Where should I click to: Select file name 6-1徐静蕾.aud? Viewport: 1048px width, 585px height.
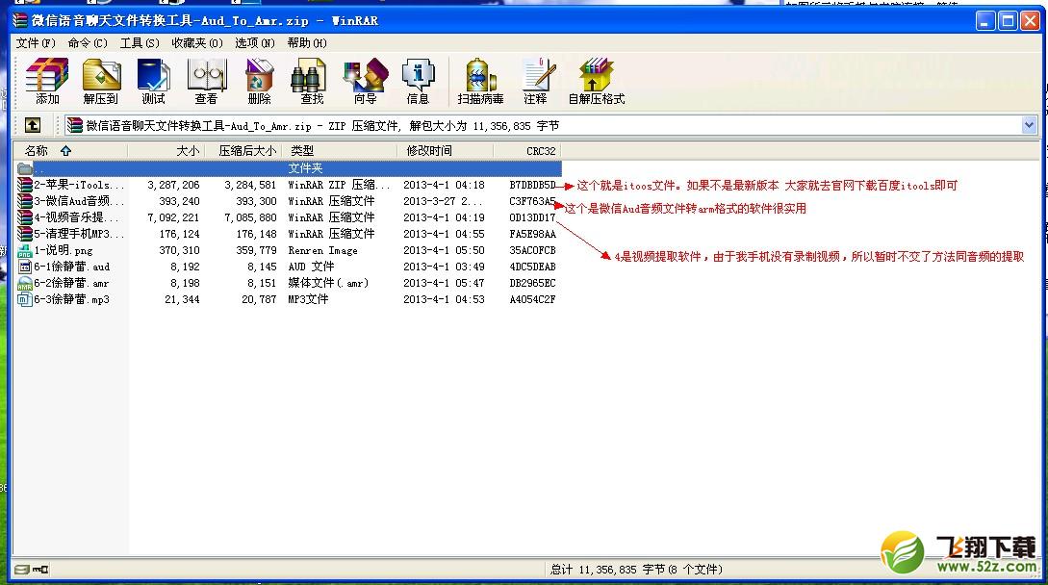[71, 267]
